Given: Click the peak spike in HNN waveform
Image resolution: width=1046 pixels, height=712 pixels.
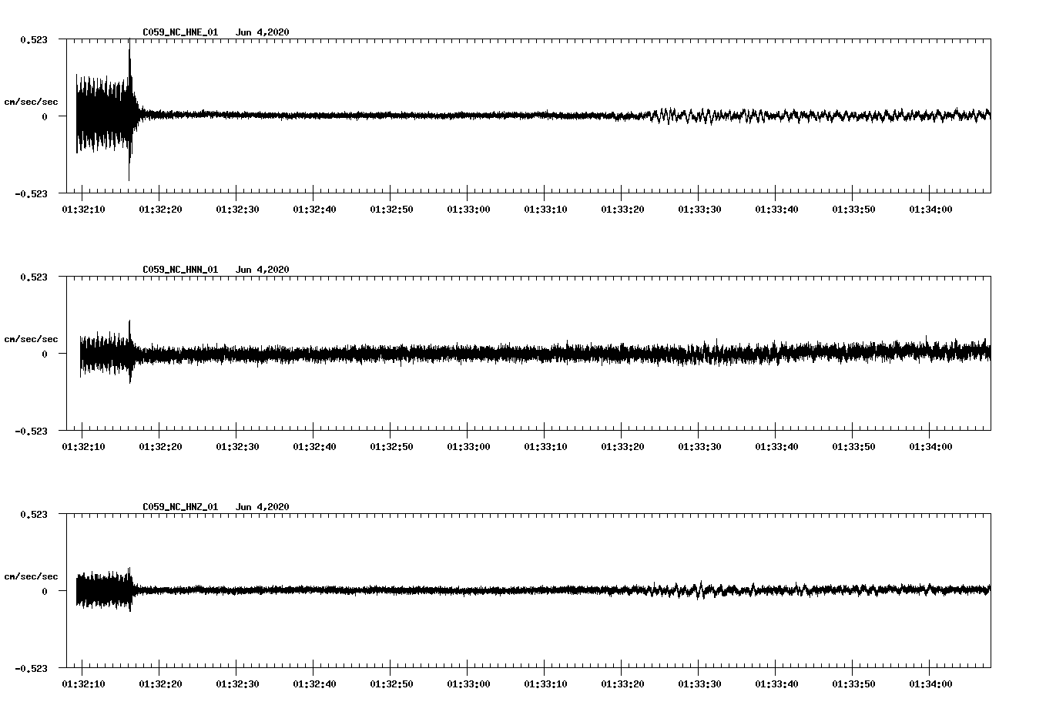Looking at the screenshot, I should (x=129, y=351).
